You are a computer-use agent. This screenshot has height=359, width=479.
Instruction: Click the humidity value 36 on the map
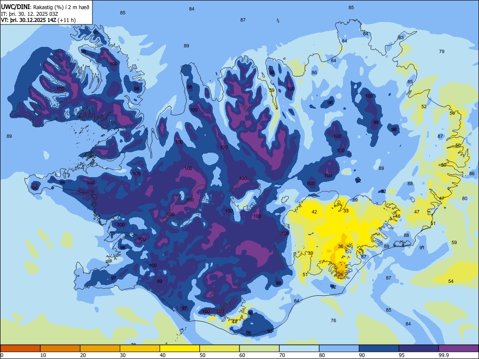tap(341, 246)
